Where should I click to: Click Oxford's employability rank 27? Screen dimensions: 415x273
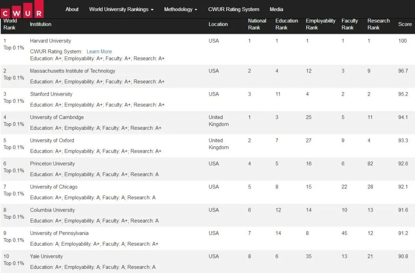coord(309,141)
